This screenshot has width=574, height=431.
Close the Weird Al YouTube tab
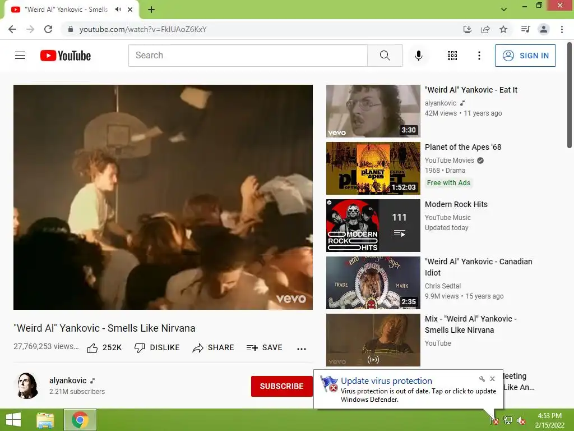click(130, 10)
